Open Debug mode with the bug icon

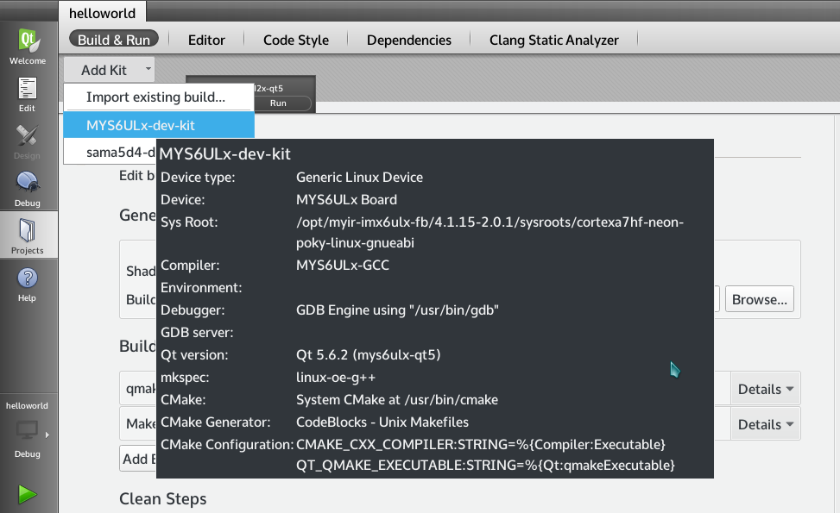(x=28, y=190)
